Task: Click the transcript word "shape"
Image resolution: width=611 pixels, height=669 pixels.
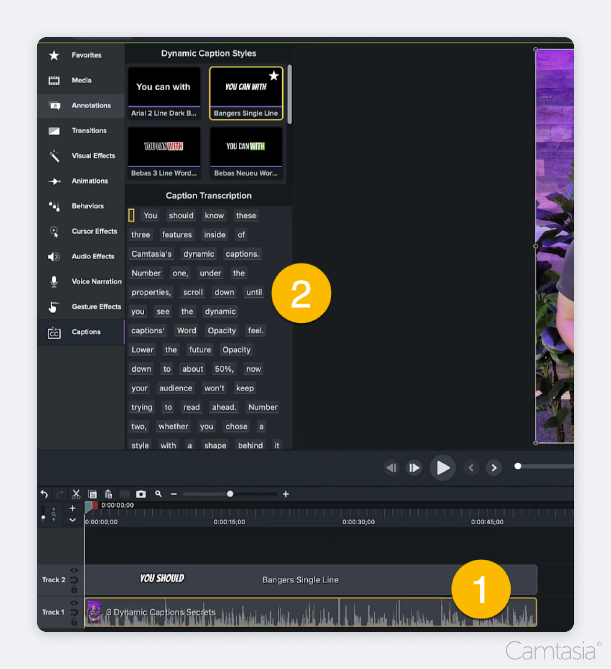Action: point(215,445)
